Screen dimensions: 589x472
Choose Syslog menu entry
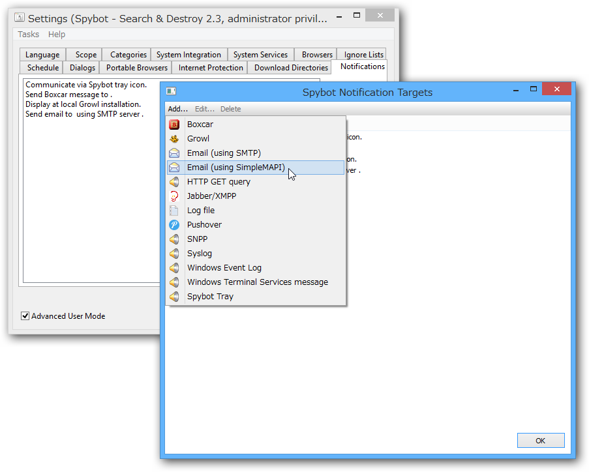click(x=256, y=254)
